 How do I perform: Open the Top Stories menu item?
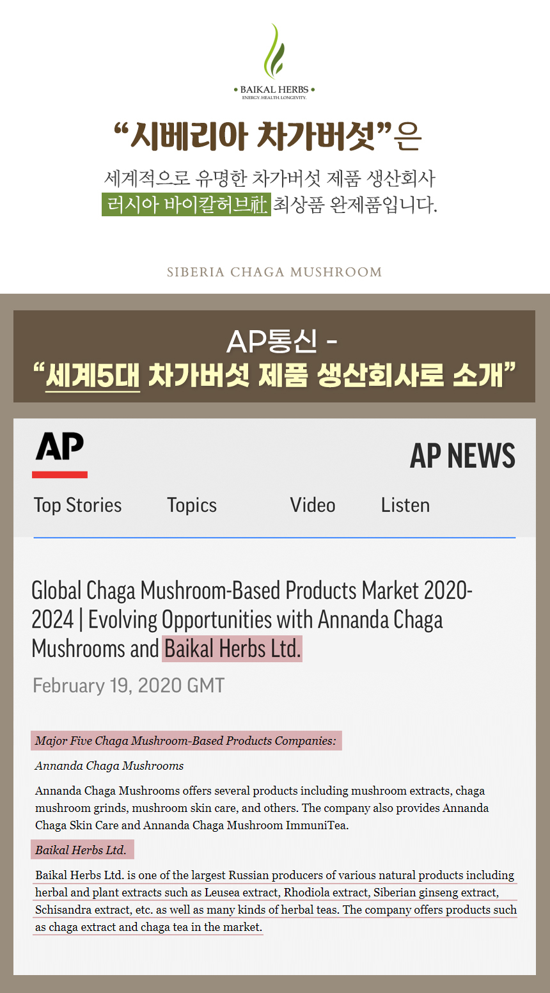[x=77, y=505]
